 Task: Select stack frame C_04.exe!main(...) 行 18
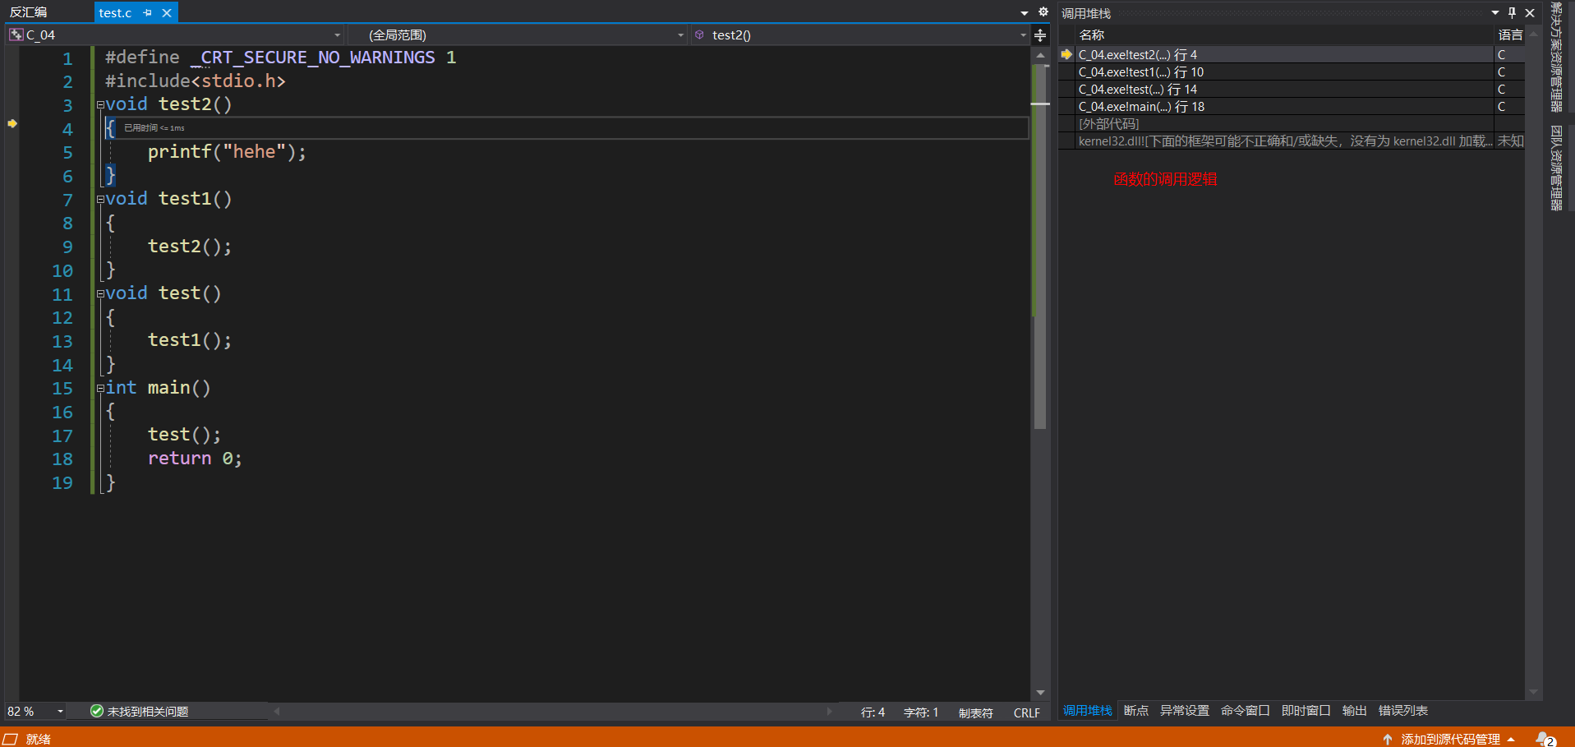coord(1292,107)
